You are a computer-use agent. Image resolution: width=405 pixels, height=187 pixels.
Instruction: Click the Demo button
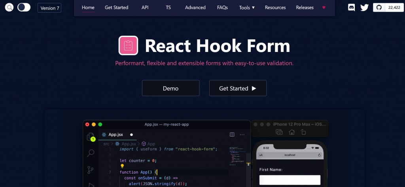(171, 88)
